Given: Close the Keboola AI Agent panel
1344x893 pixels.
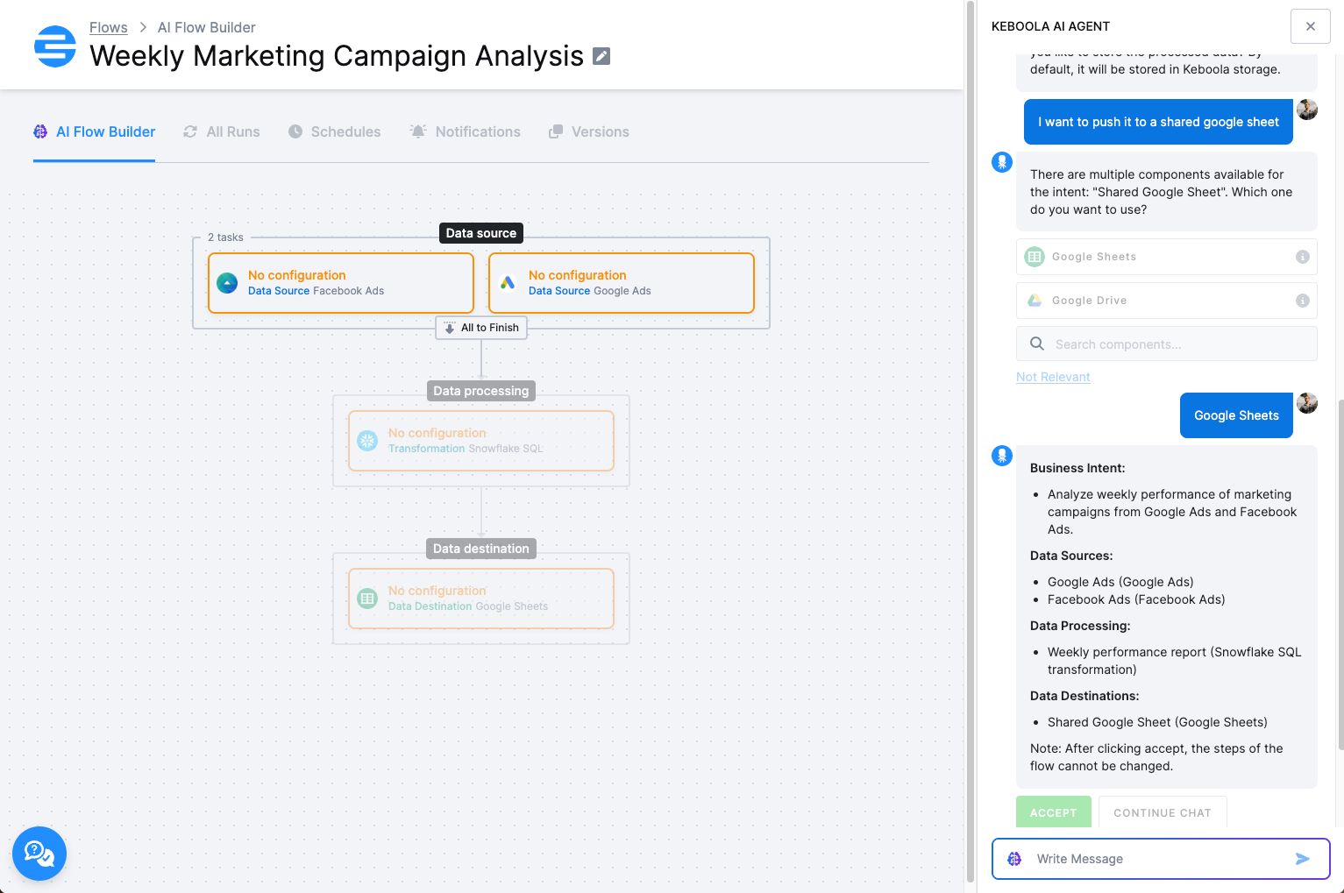Looking at the screenshot, I should coord(1311,26).
